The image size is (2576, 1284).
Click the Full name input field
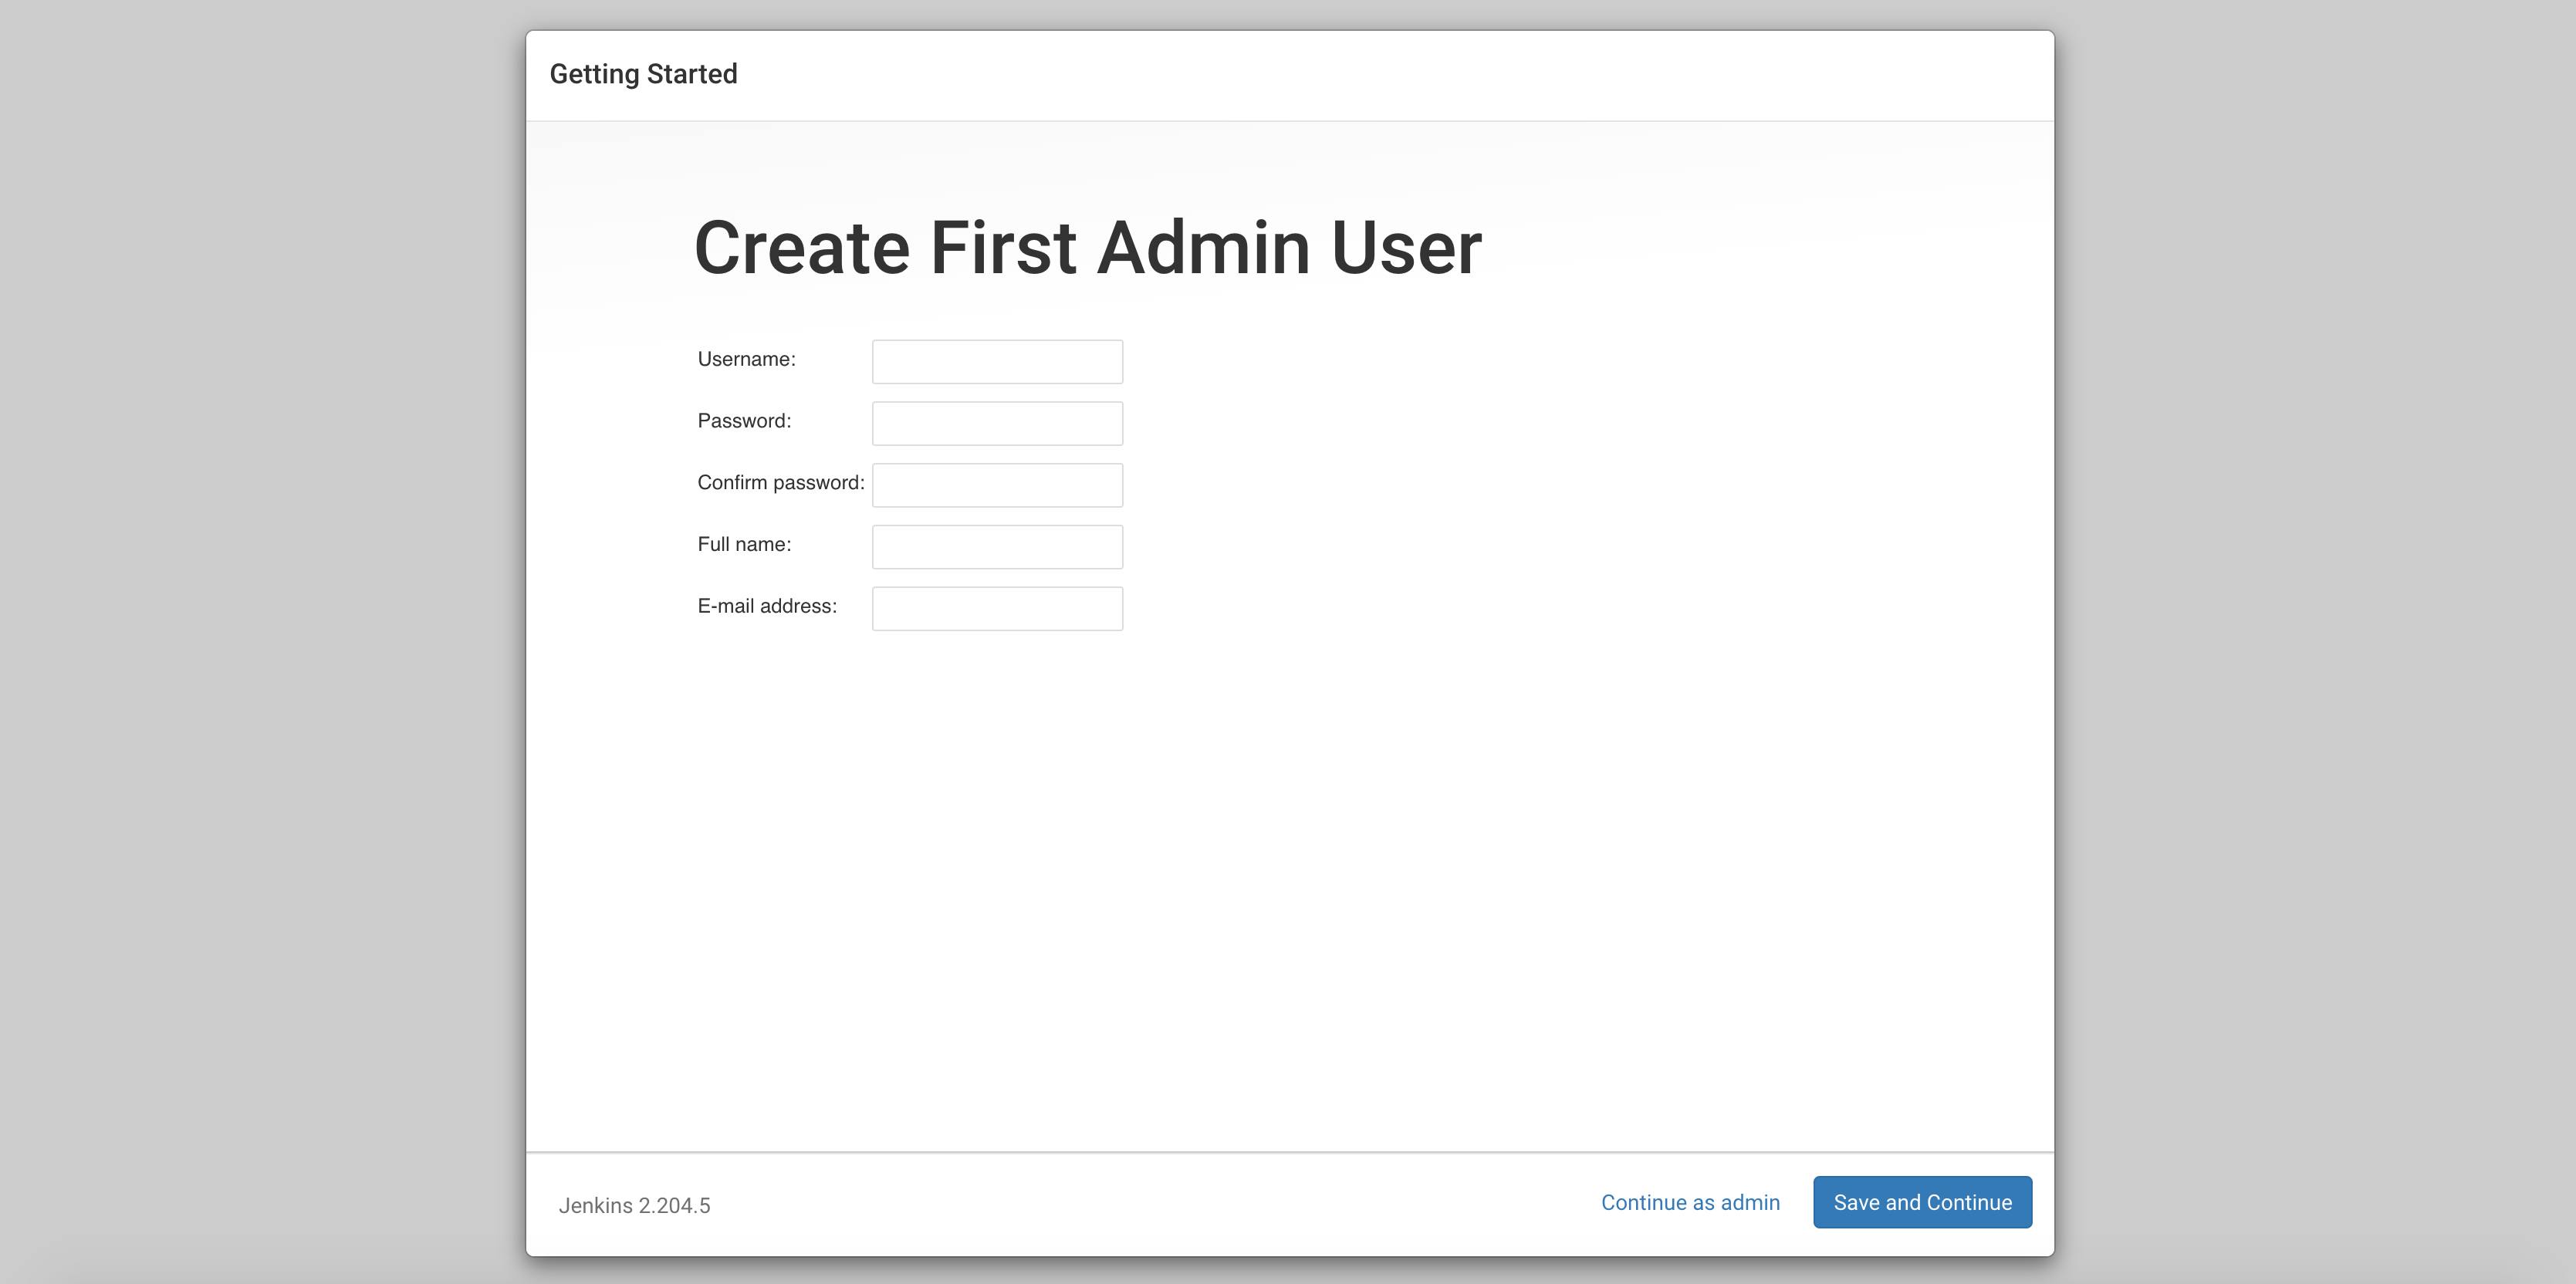click(x=996, y=547)
